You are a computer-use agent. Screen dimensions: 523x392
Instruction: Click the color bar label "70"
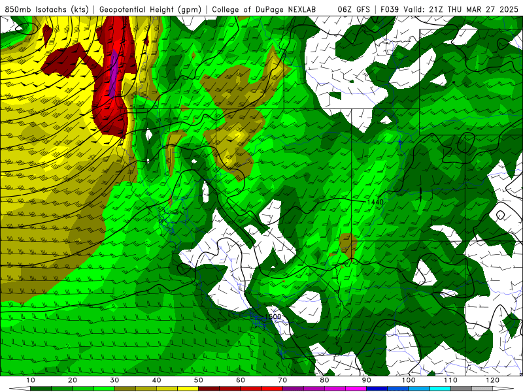coord(282,380)
